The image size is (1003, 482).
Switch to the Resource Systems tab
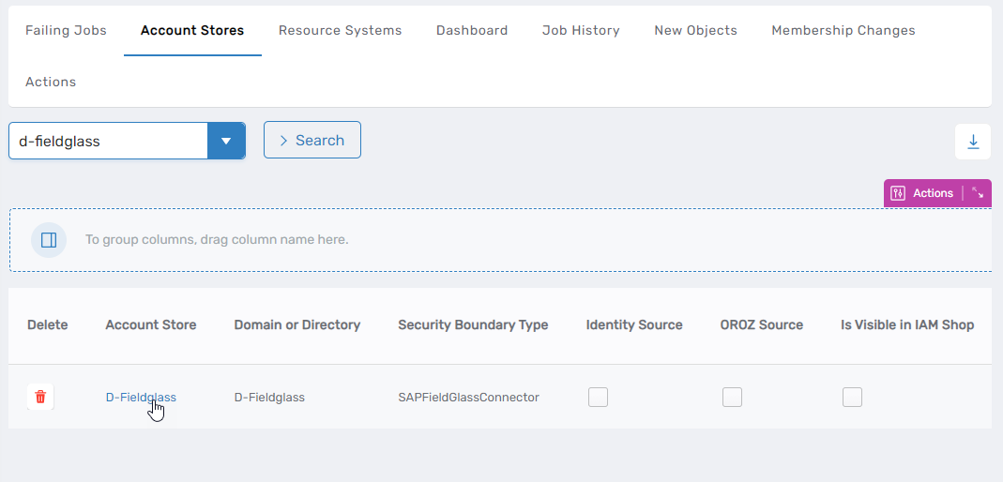point(340,30)
